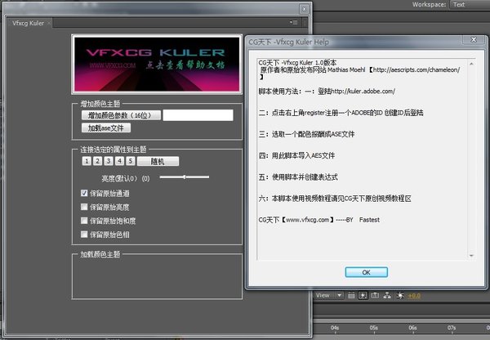Toggle the pixel aspect ratio correction icon
The height and width of the screenshot is (340, 490).
click(351, 295)
